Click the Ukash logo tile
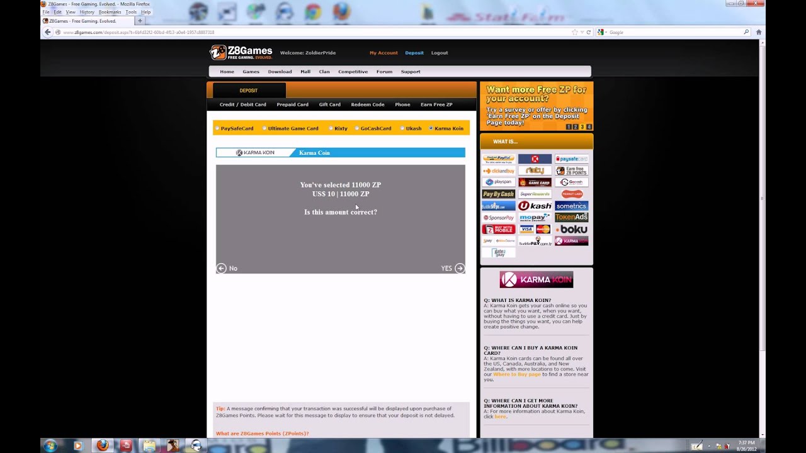 pyautogui.click(x=535, y=206)
